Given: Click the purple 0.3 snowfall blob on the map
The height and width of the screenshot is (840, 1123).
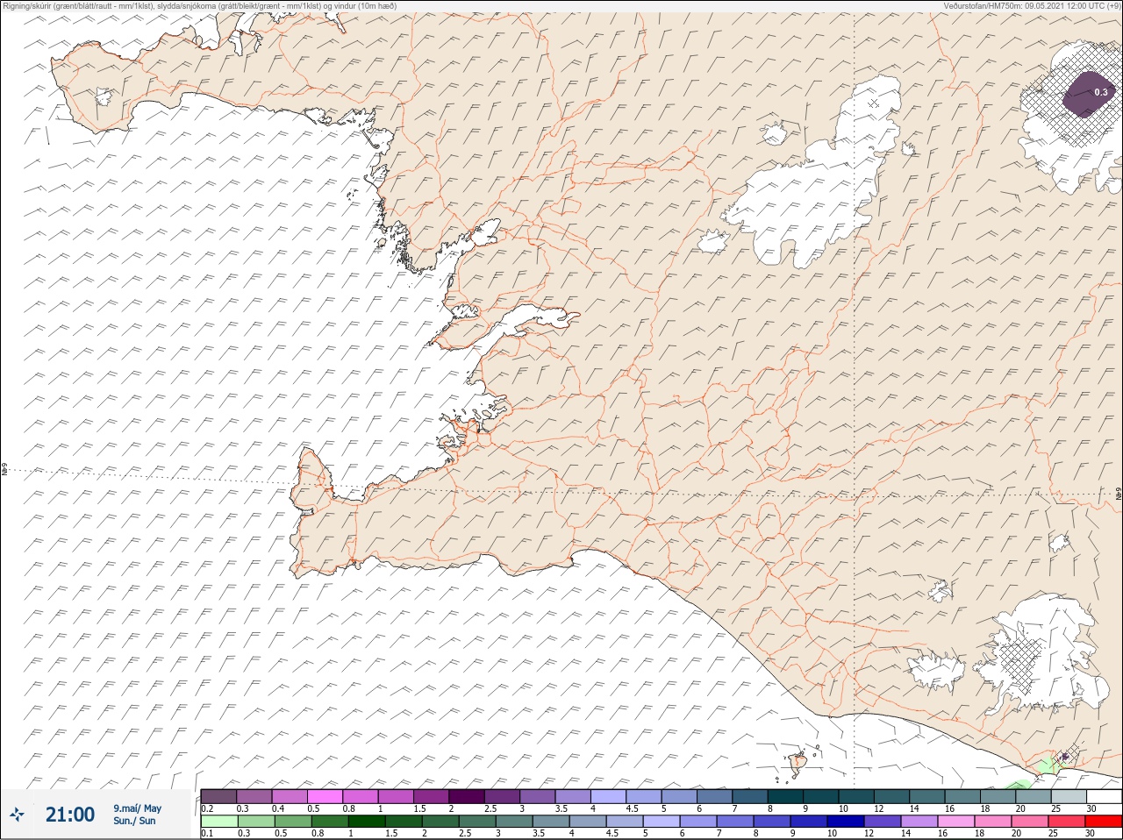Looking at the screenshot, I should tap(1088, 93).
